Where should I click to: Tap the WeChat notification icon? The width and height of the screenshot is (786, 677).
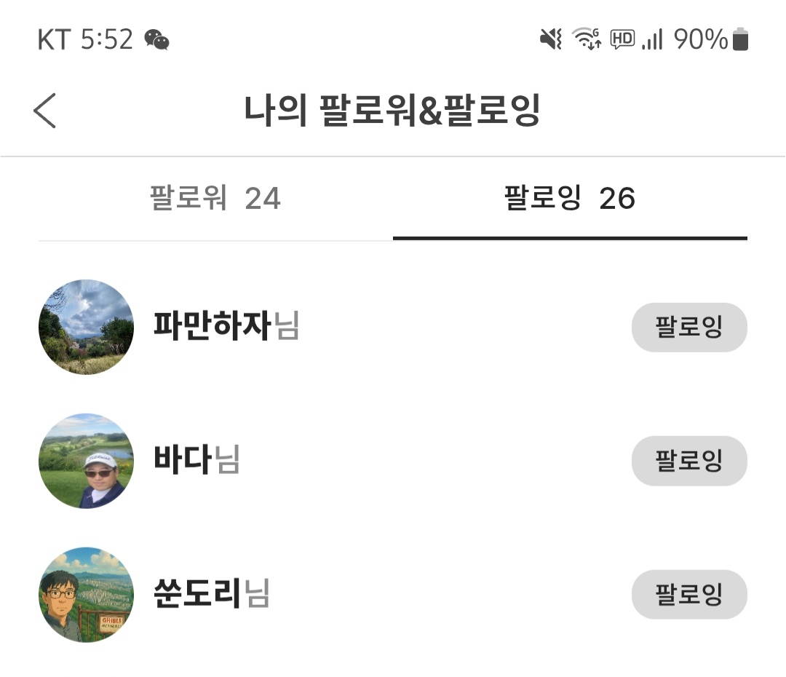coord(156,39)
